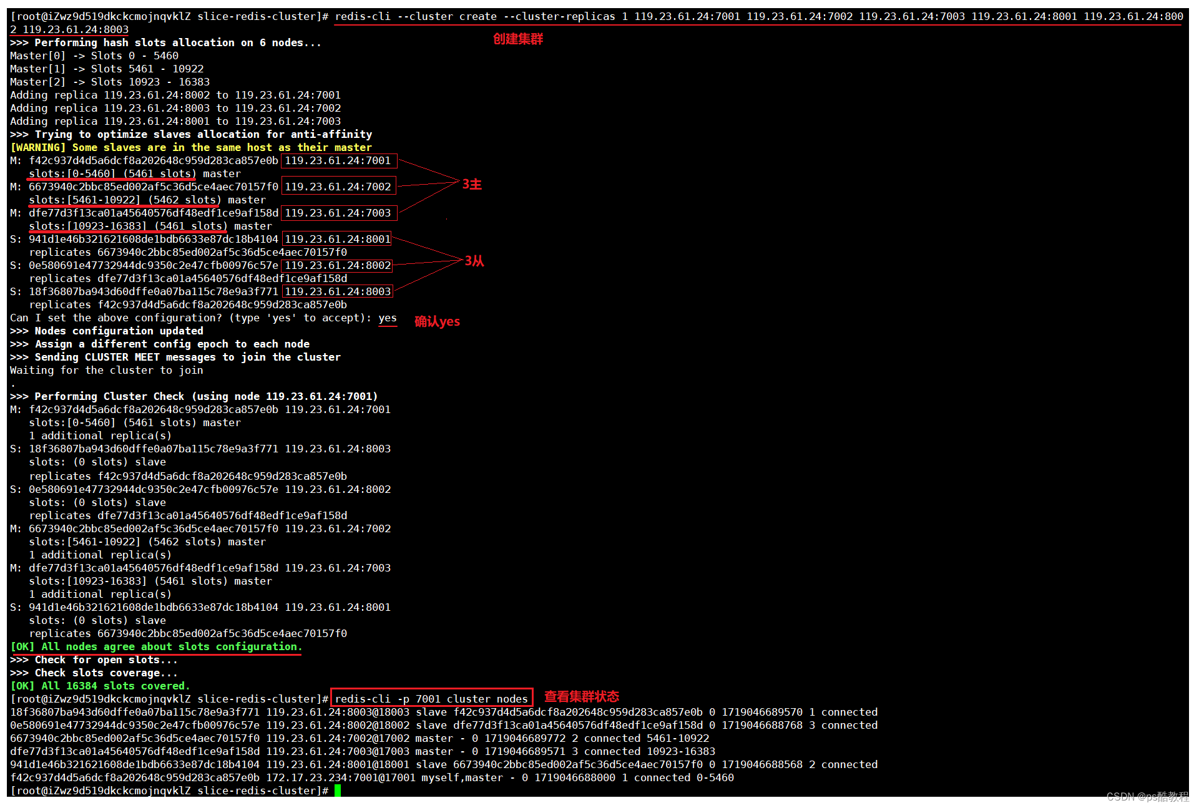Select 'Adding replica 119.23.61.24:8003 to 119.23.61.24:7002' line

[175, 108]
